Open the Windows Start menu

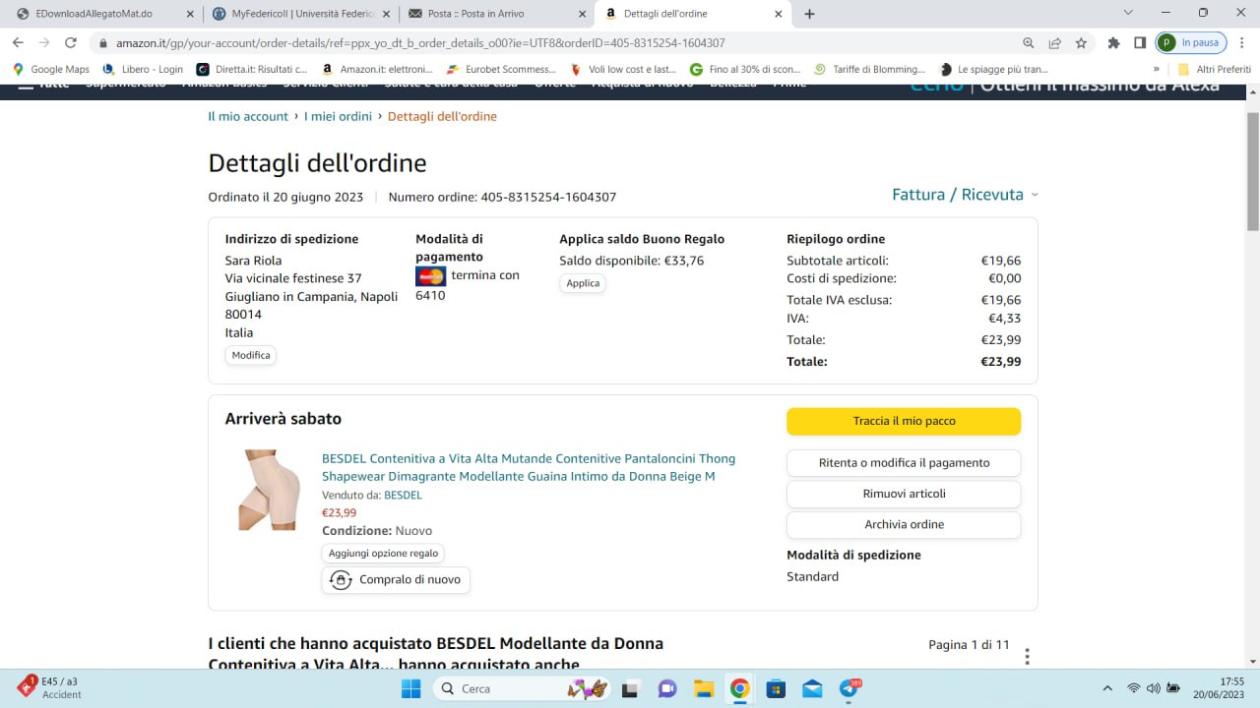point(410,688)
